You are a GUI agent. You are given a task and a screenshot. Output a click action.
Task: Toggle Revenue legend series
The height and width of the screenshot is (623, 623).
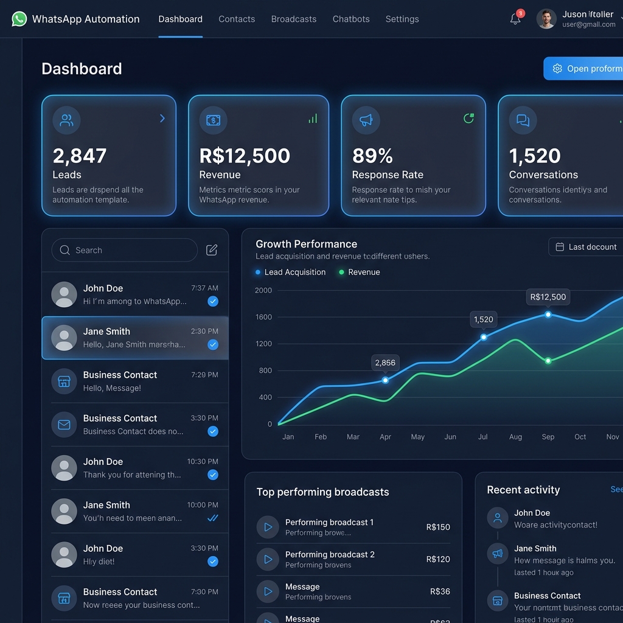click(x=359, y=272)
